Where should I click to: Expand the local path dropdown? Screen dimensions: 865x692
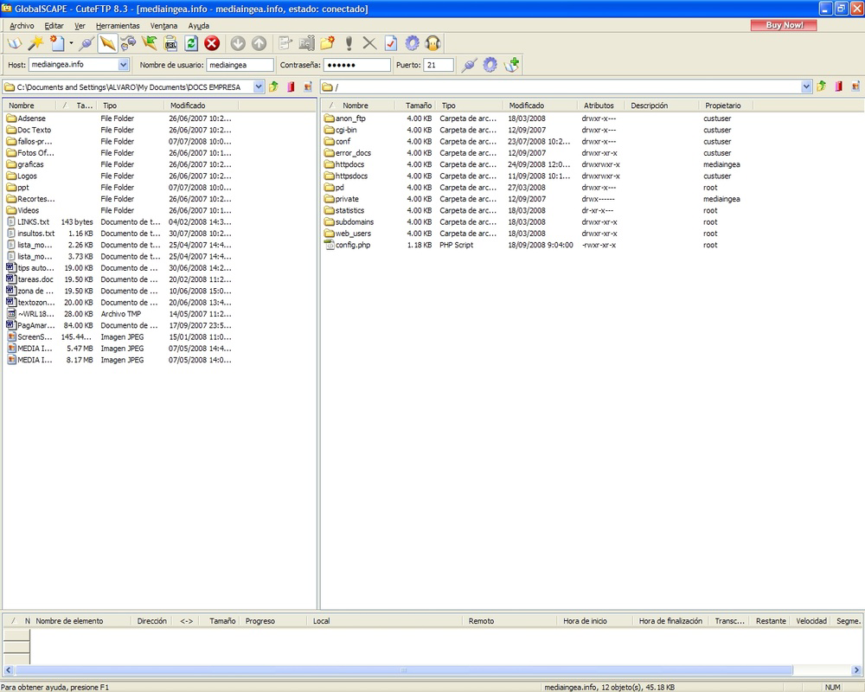259,86
